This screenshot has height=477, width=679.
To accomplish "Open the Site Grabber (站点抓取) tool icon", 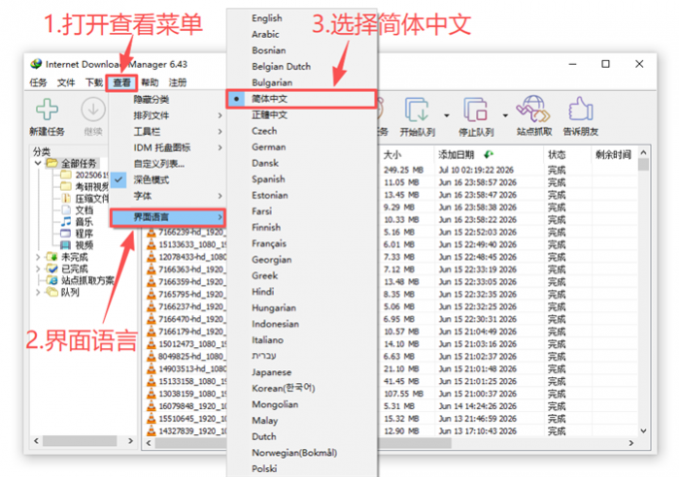I will [x=533, y=109].
